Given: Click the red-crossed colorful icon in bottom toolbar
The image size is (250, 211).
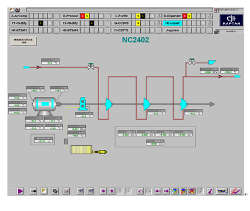Looking at the screenshot, I should click(192, 191).
